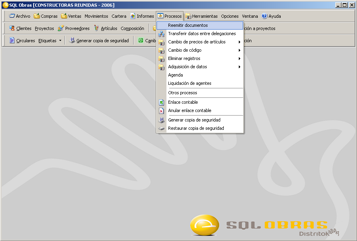The image size is (357, 241).
Task: Open the Ayuda help menu
Action: [271, 16]
